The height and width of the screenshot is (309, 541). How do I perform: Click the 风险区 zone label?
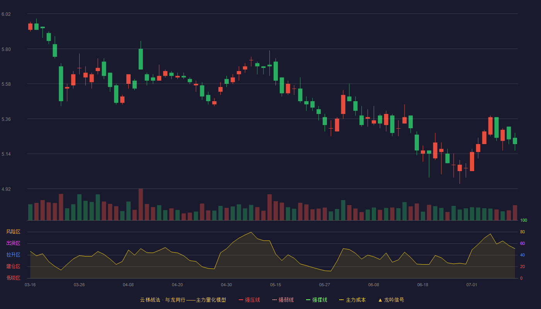click(x=13, y=232)
